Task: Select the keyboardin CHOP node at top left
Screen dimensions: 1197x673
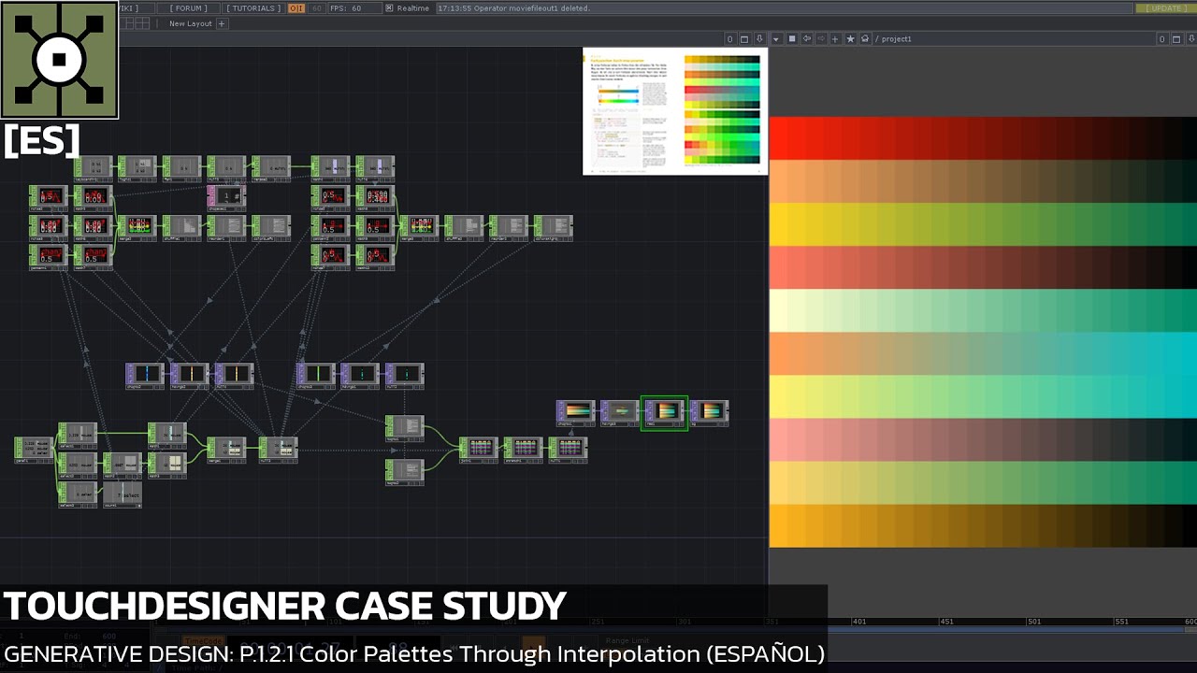Action: (93, 168)
